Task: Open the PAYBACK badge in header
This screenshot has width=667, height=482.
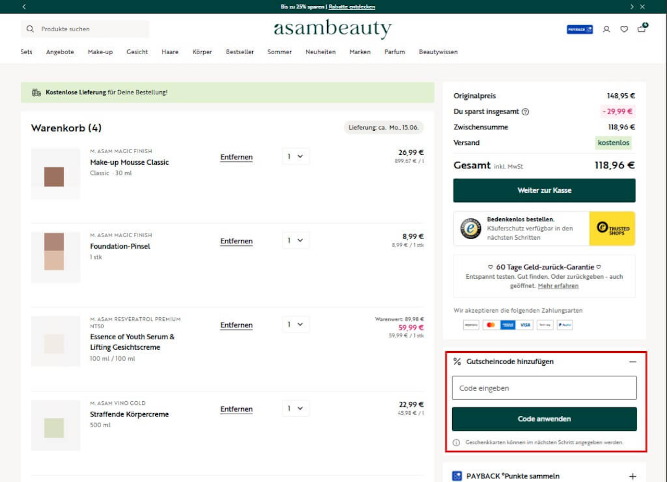Action: [x=579, y=29]
